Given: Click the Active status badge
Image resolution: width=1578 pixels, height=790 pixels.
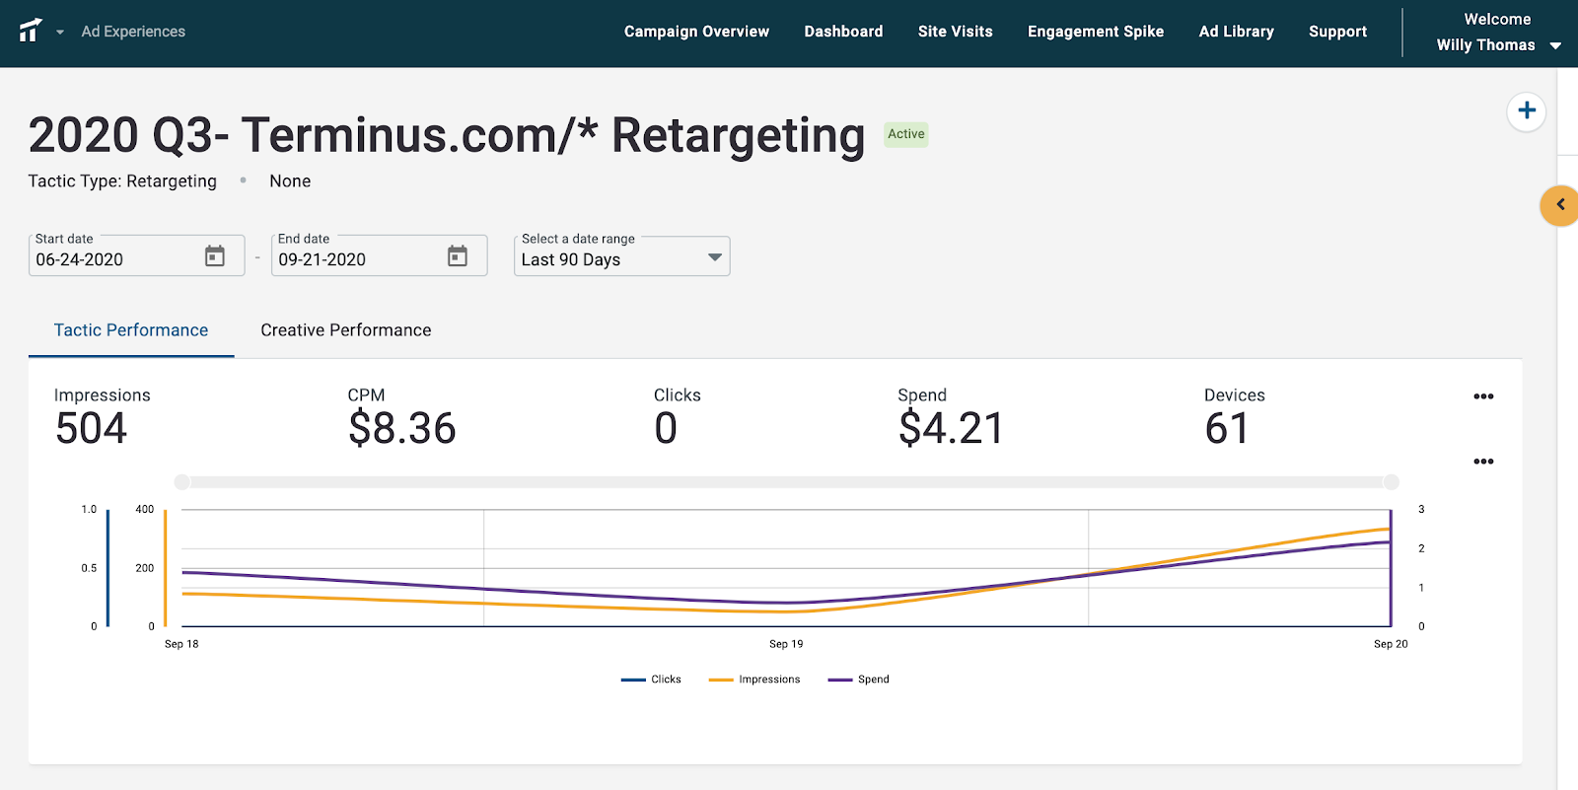Looking at the screenshot, I should (x=905, y=134).
